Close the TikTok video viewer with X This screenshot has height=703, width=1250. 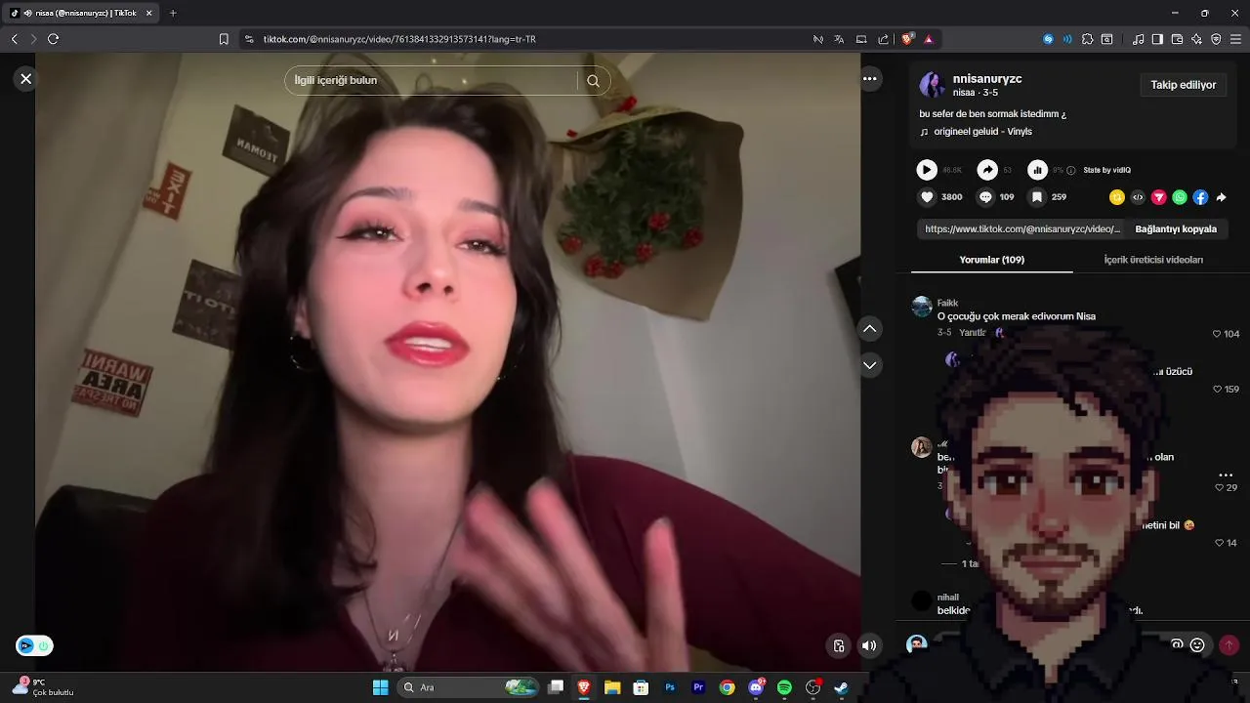(x=26, y=79)
